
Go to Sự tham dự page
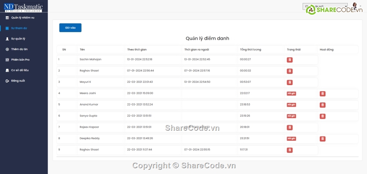tap(19, 28)
